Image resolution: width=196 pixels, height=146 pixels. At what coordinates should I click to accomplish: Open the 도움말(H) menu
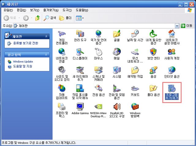(x=82, y=10)
